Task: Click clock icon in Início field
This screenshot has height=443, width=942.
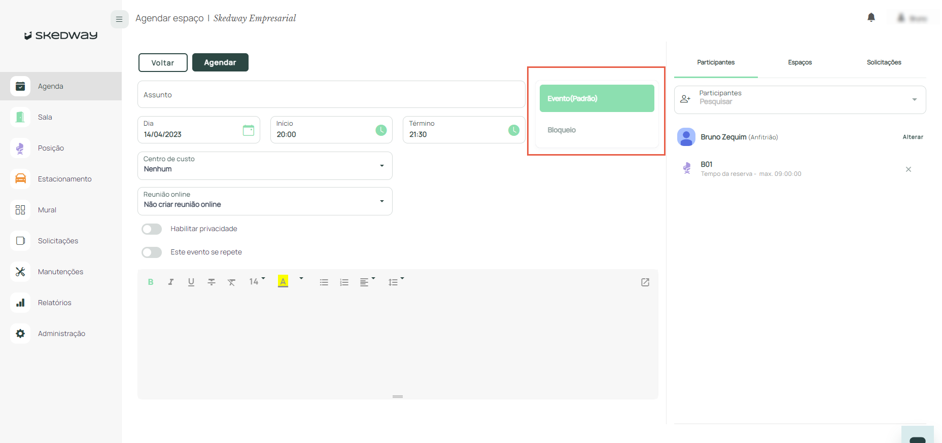Action: [381, 130]
